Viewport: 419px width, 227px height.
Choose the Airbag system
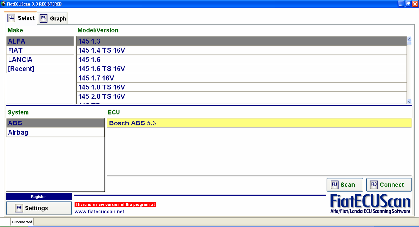55,132
